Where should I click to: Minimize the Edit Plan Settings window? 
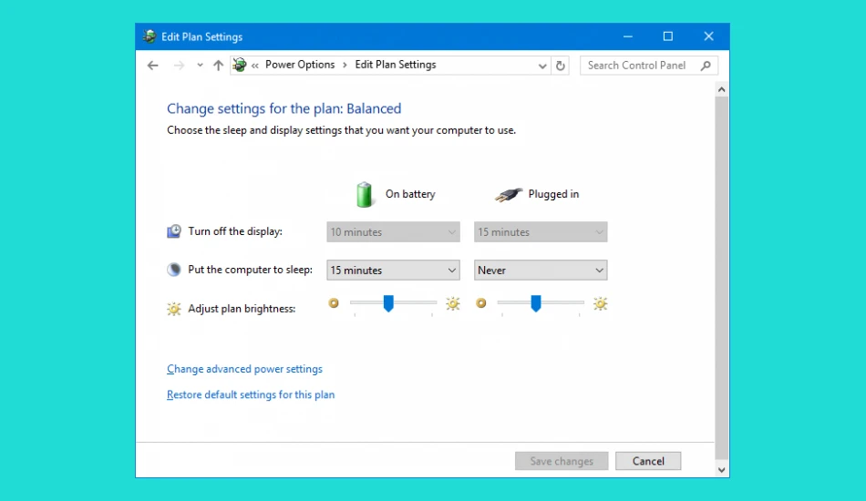coord(628,36)
